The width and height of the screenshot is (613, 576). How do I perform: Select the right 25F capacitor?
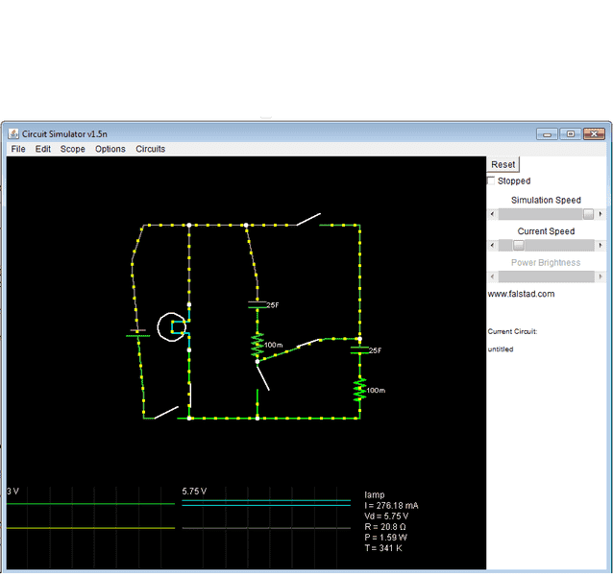(359, 350)
